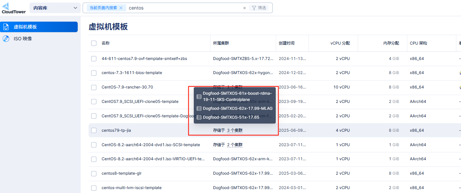Open the 内容库 dropdown
The width and height of the screenshot is (461, 193).
[x=55, y=8]
